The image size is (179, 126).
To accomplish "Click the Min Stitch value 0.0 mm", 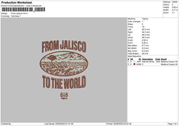I will [145, 48].
